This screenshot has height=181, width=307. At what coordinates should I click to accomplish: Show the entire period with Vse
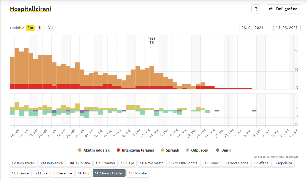coord(51,28)
